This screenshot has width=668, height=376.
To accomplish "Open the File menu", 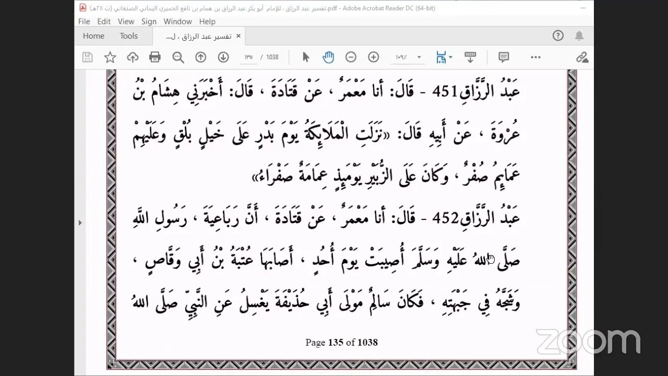I will tap(84, 21).
